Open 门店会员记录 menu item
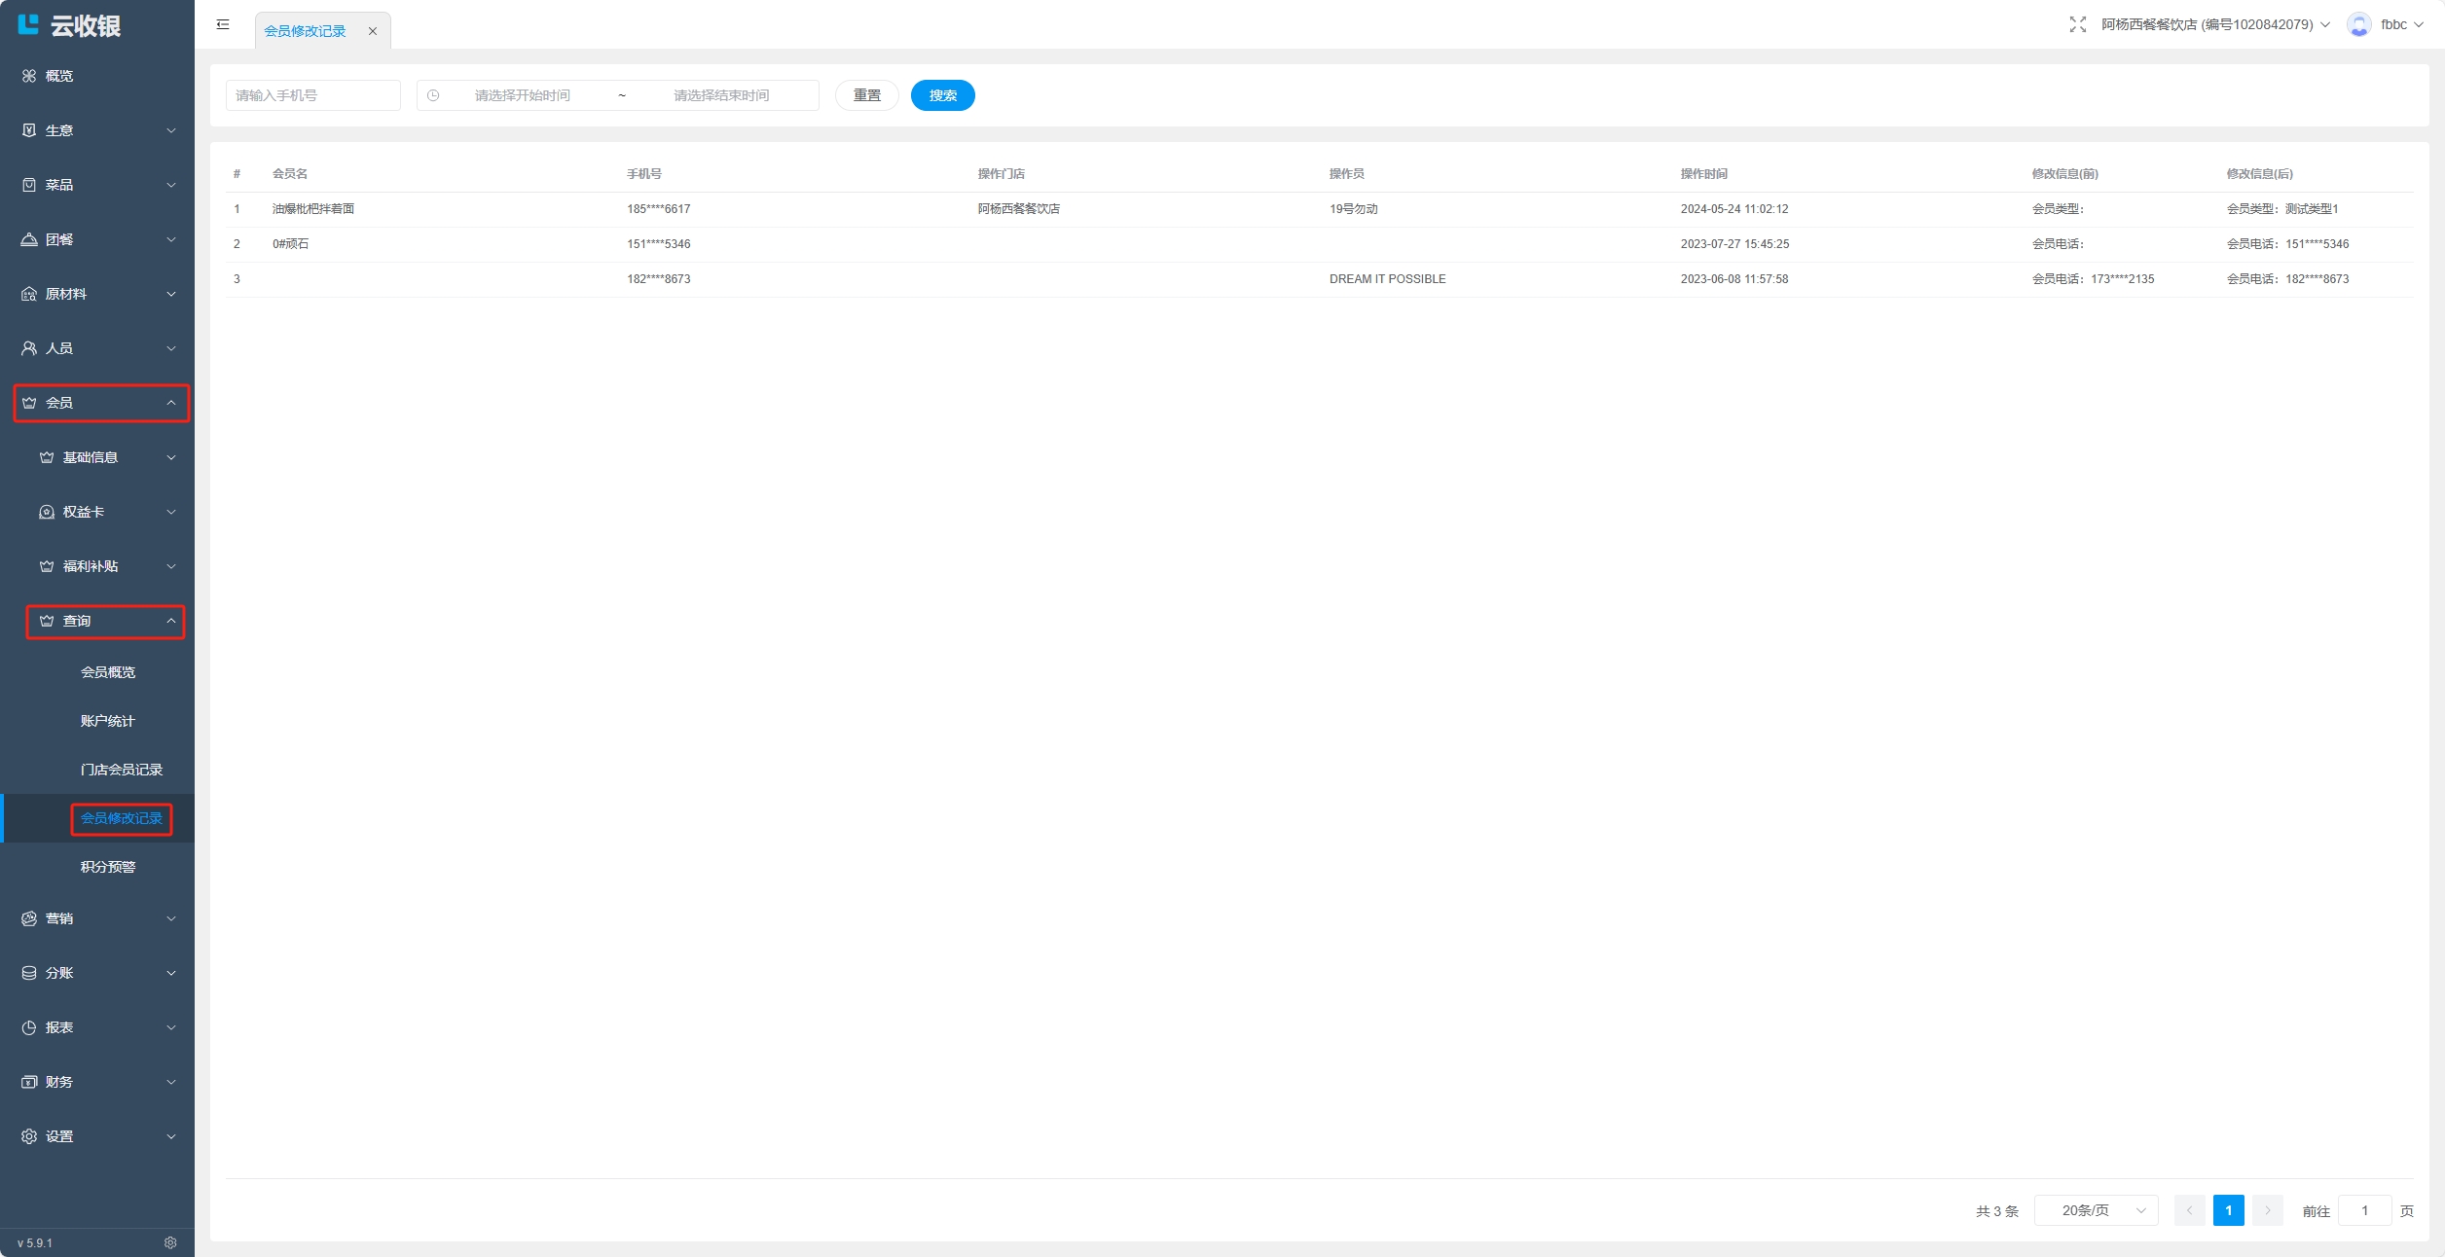The height and width of the screenshot is (1257, 2445). pos(121,770)
